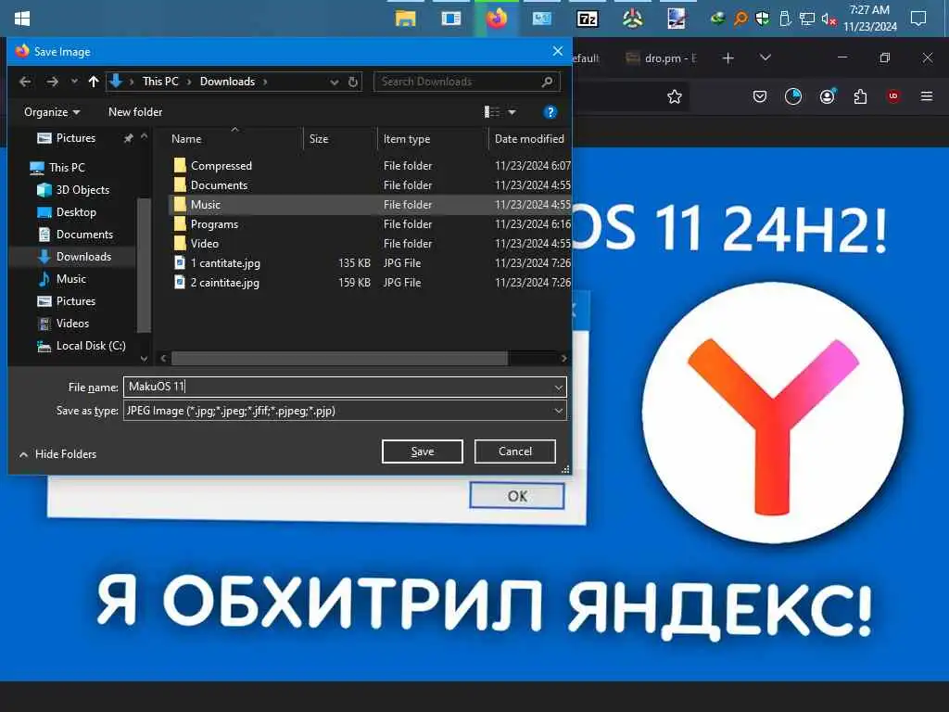
Task: Open the uBlock Origin extension icon
Action: coord(892,96)
